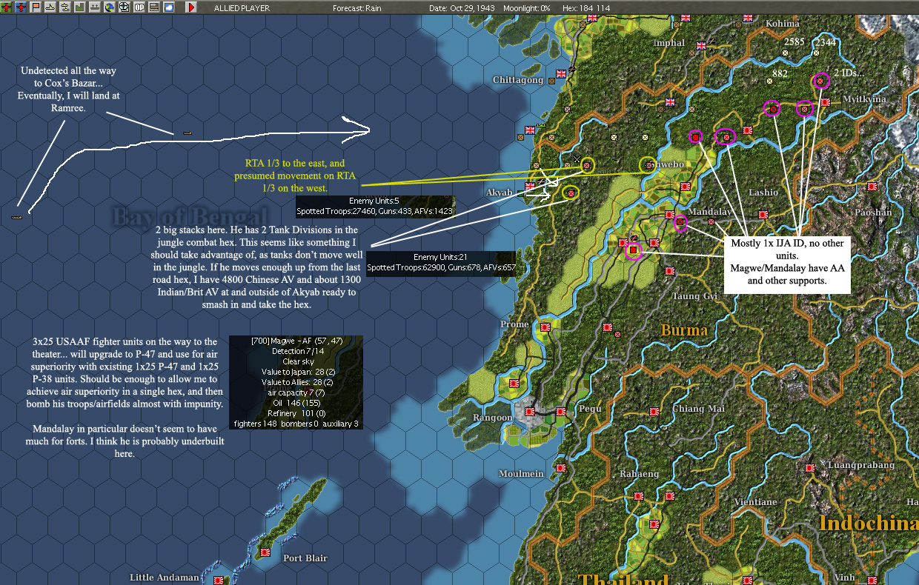
Task: Click the stacked yellow ships toolbar icon
Action: point(65,7)
